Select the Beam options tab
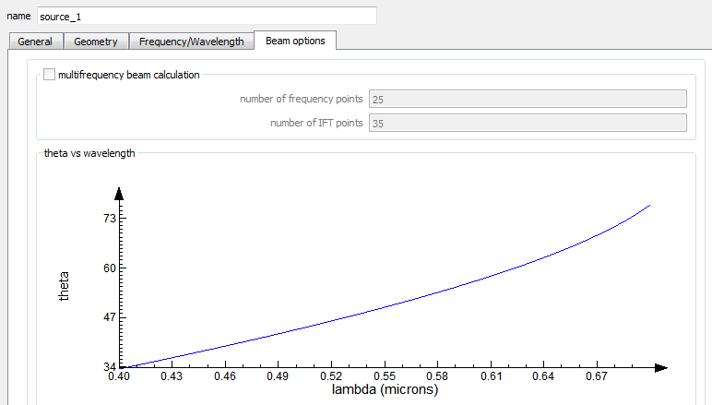The width and height of the screenshot is (712, 405). pyautogui.click(x=295, y=41)
